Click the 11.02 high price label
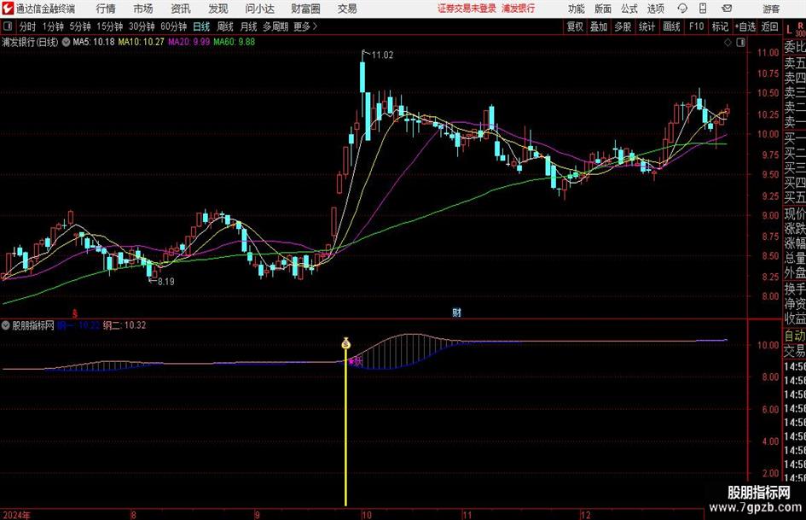Viewport: 806px width, 520px height. point(382,56)
